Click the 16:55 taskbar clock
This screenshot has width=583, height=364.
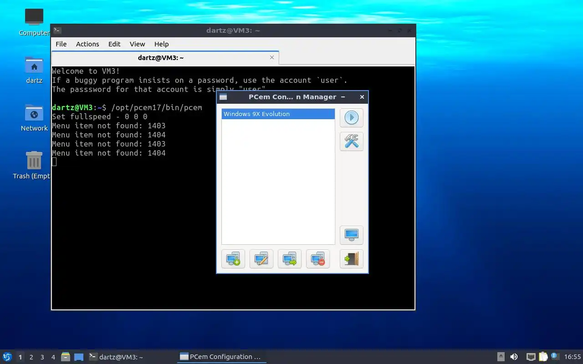pos(573,357)
